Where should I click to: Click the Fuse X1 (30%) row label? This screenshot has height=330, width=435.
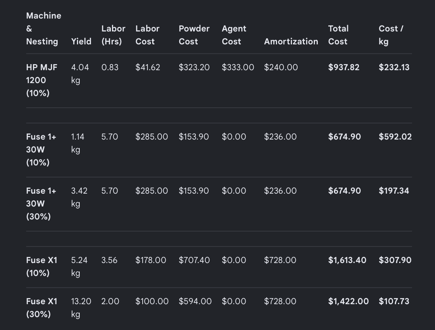click(41, 308)
